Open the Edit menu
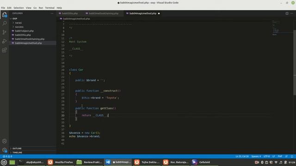Image resolution: width=296 pixels, height=166 pixels. 9,8
